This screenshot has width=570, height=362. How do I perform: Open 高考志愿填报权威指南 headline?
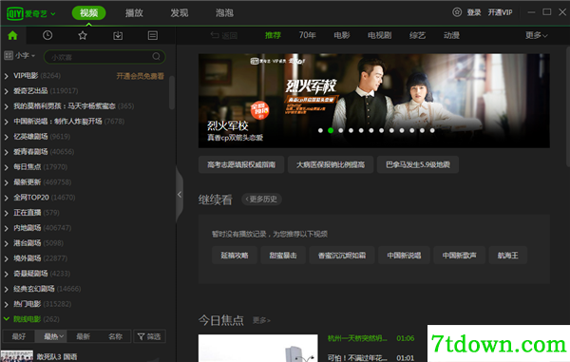click(241, 164)
